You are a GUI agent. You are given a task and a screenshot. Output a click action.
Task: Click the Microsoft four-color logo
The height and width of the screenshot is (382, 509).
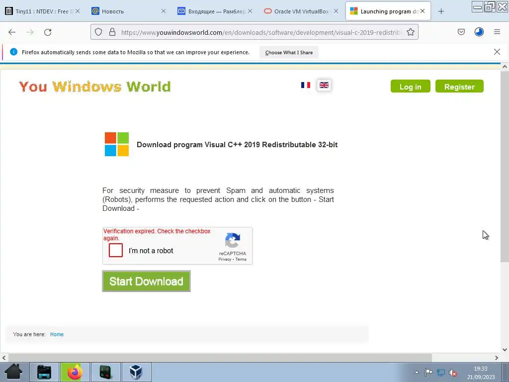pyautogui.click(x=116, y=144)
